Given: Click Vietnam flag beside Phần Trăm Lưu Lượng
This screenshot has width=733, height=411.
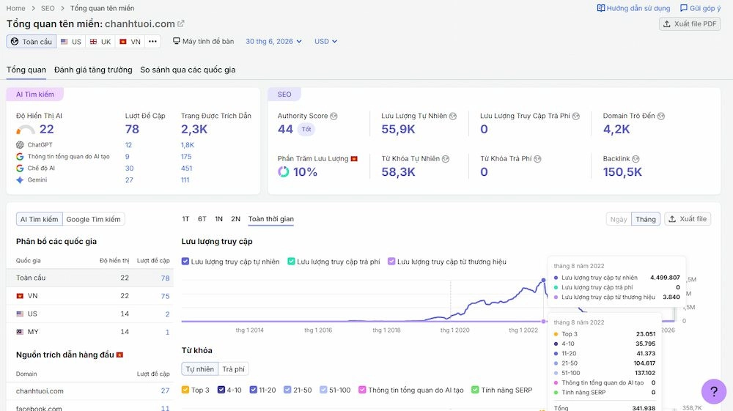Looking at the screenshot, I should tap(354, 159).
